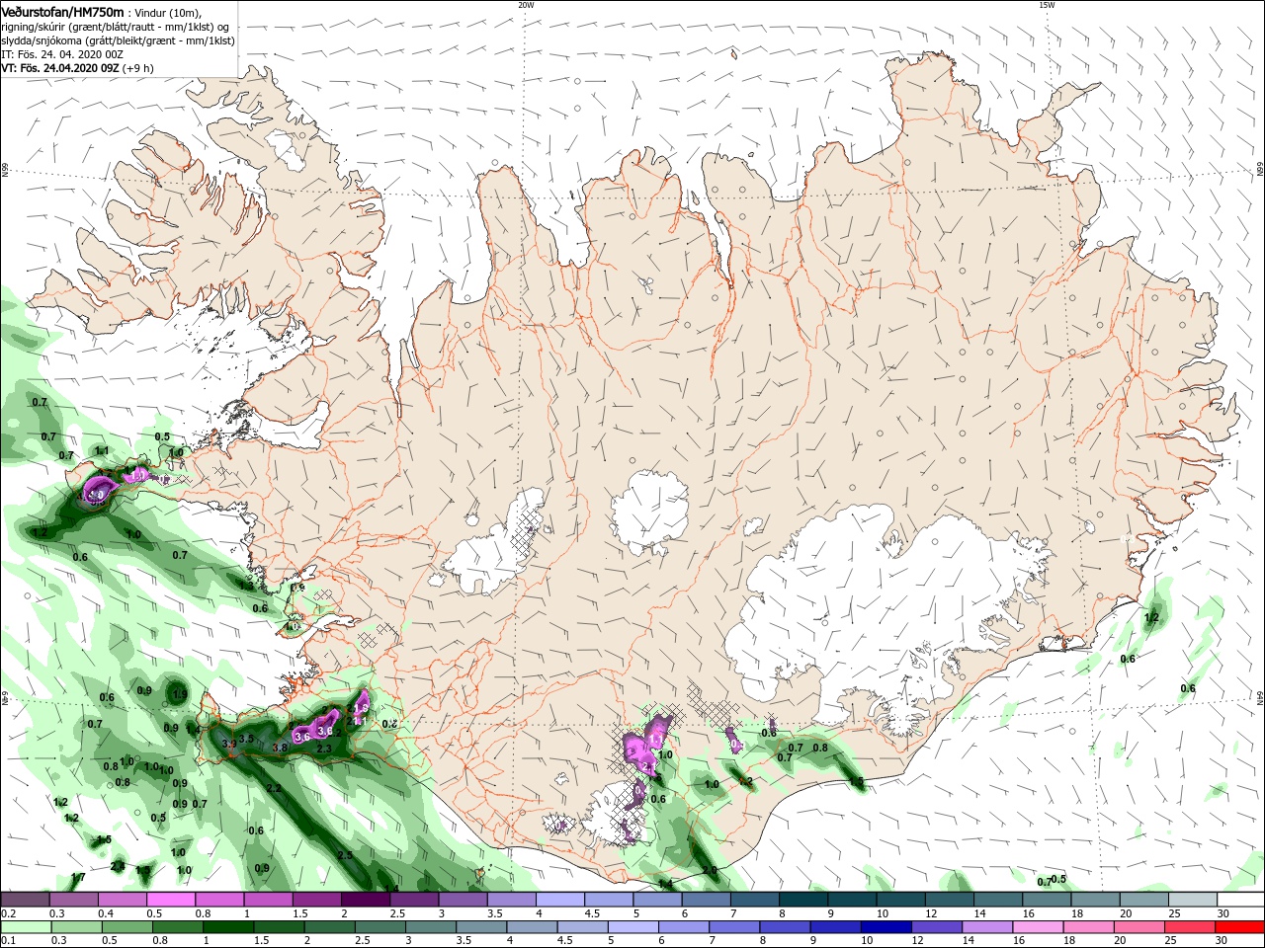This screenshot has height=948, width=1265.
Task: Click the (+9 h) forecast offset text
Action: [x=138, y=68]
